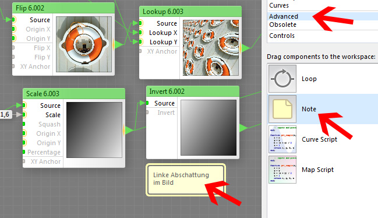Click the Scale Source input connector
The width and height of the screenshot is (378, 218).
(x=24, y=106)
